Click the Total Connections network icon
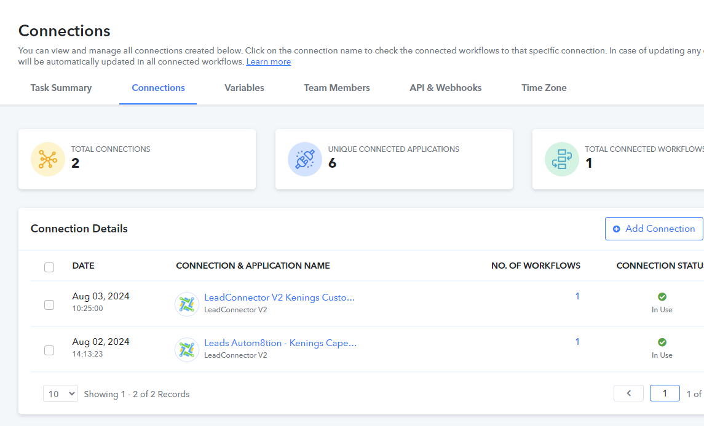Viewport: 704px width, 426px height. pos(47,159)
